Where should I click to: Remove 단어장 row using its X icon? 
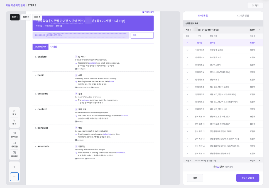187,43
